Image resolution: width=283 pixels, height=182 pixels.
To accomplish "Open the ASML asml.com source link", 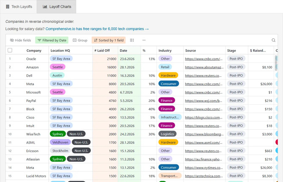I will 204,142.
